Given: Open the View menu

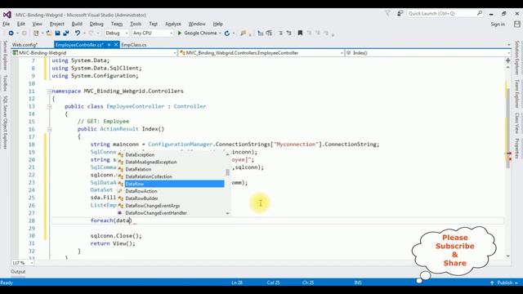Looking at the screenshot, I should (37, 24).
